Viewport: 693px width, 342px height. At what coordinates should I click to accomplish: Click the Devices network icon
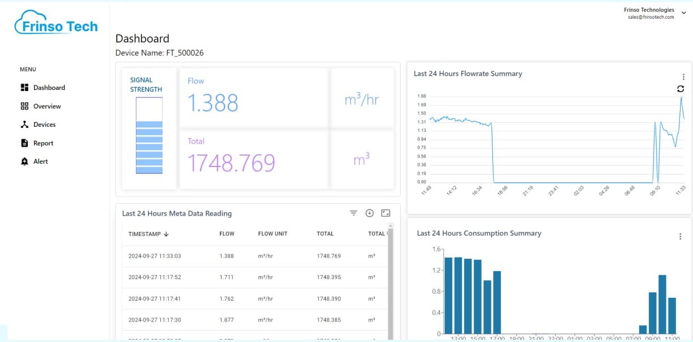click(x=24, y=125)
